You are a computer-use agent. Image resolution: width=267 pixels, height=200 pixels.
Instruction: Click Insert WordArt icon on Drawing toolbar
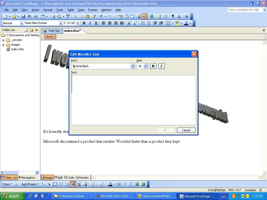(x=73, y=184)
